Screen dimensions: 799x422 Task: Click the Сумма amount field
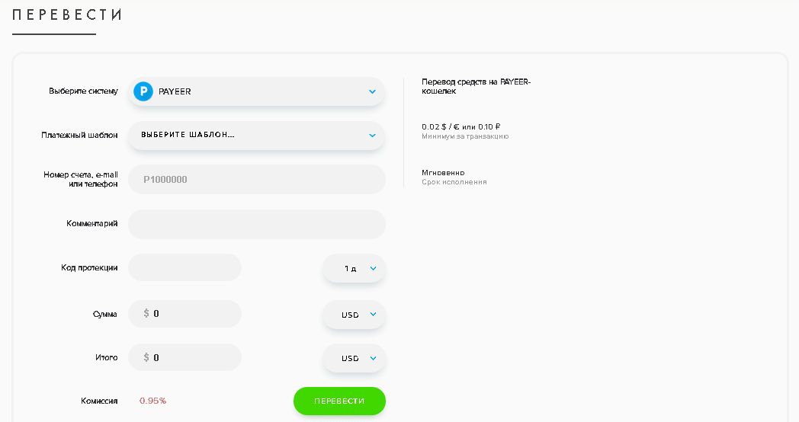coord(191,314)
